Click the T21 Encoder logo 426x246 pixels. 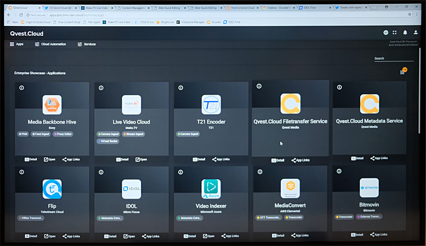coord(211,104)
